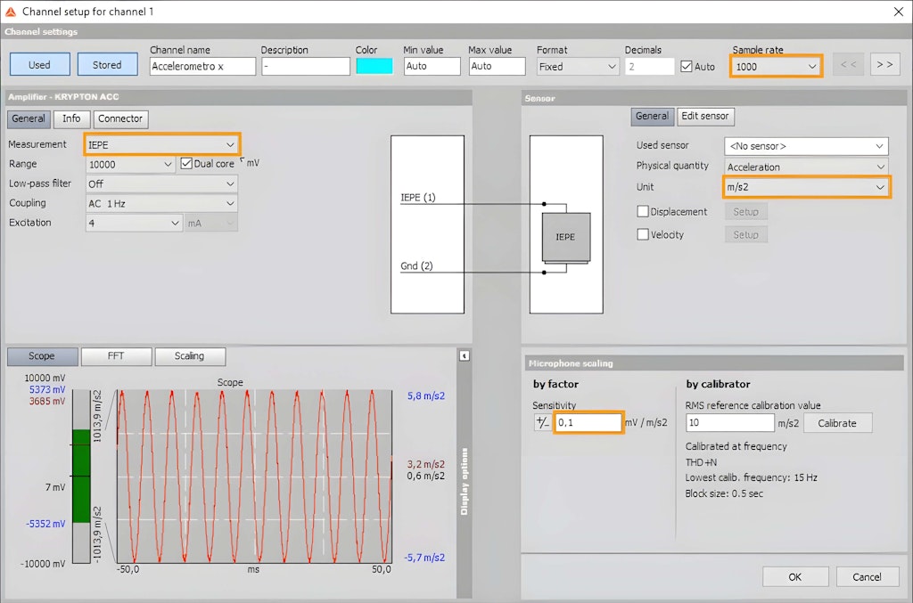913x603 pixels.
Task: Toggle sensitivity sign using the +/- button
Action: coord(544,422)
